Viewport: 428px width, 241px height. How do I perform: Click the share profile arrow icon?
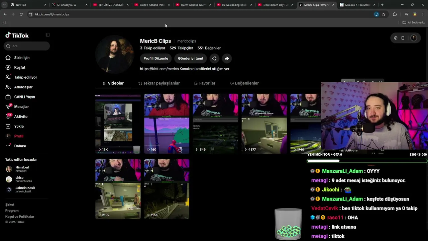pos(227,58)
